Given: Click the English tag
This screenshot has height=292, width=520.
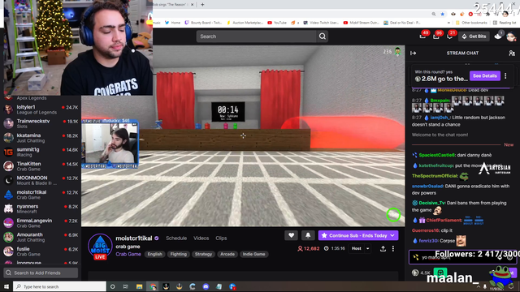Looking at the screenshot, I should (x=155, y=254).
